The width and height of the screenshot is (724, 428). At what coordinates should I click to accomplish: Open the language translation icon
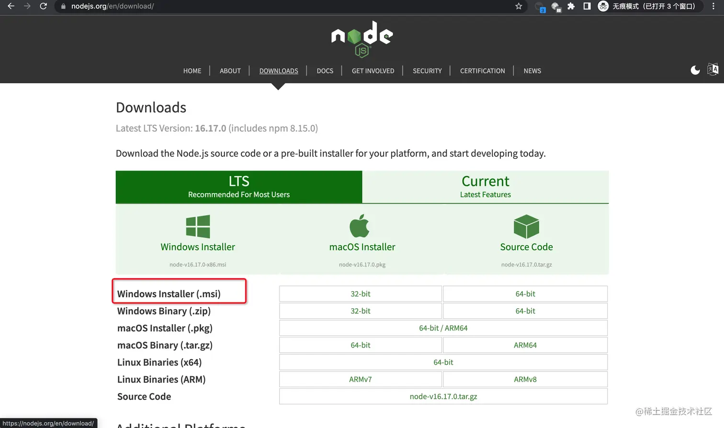click(x=713, y=69)
